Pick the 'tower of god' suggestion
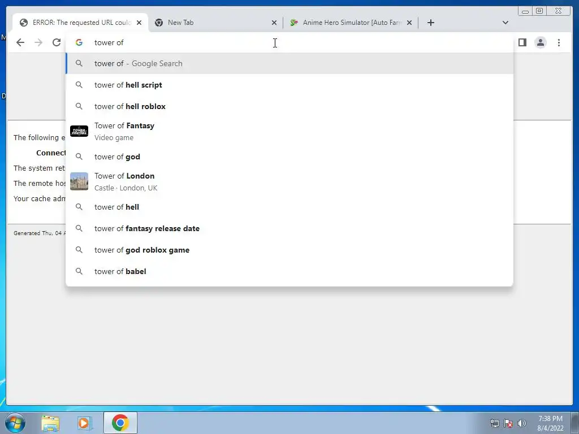The width and height of the screenshot is (579, 434). tap(289, 157)
